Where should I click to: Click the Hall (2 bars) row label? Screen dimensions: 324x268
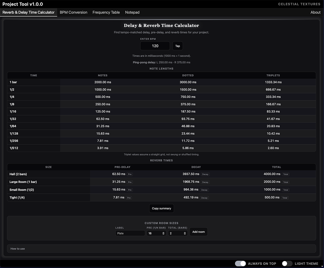click(x=18, y=174)
